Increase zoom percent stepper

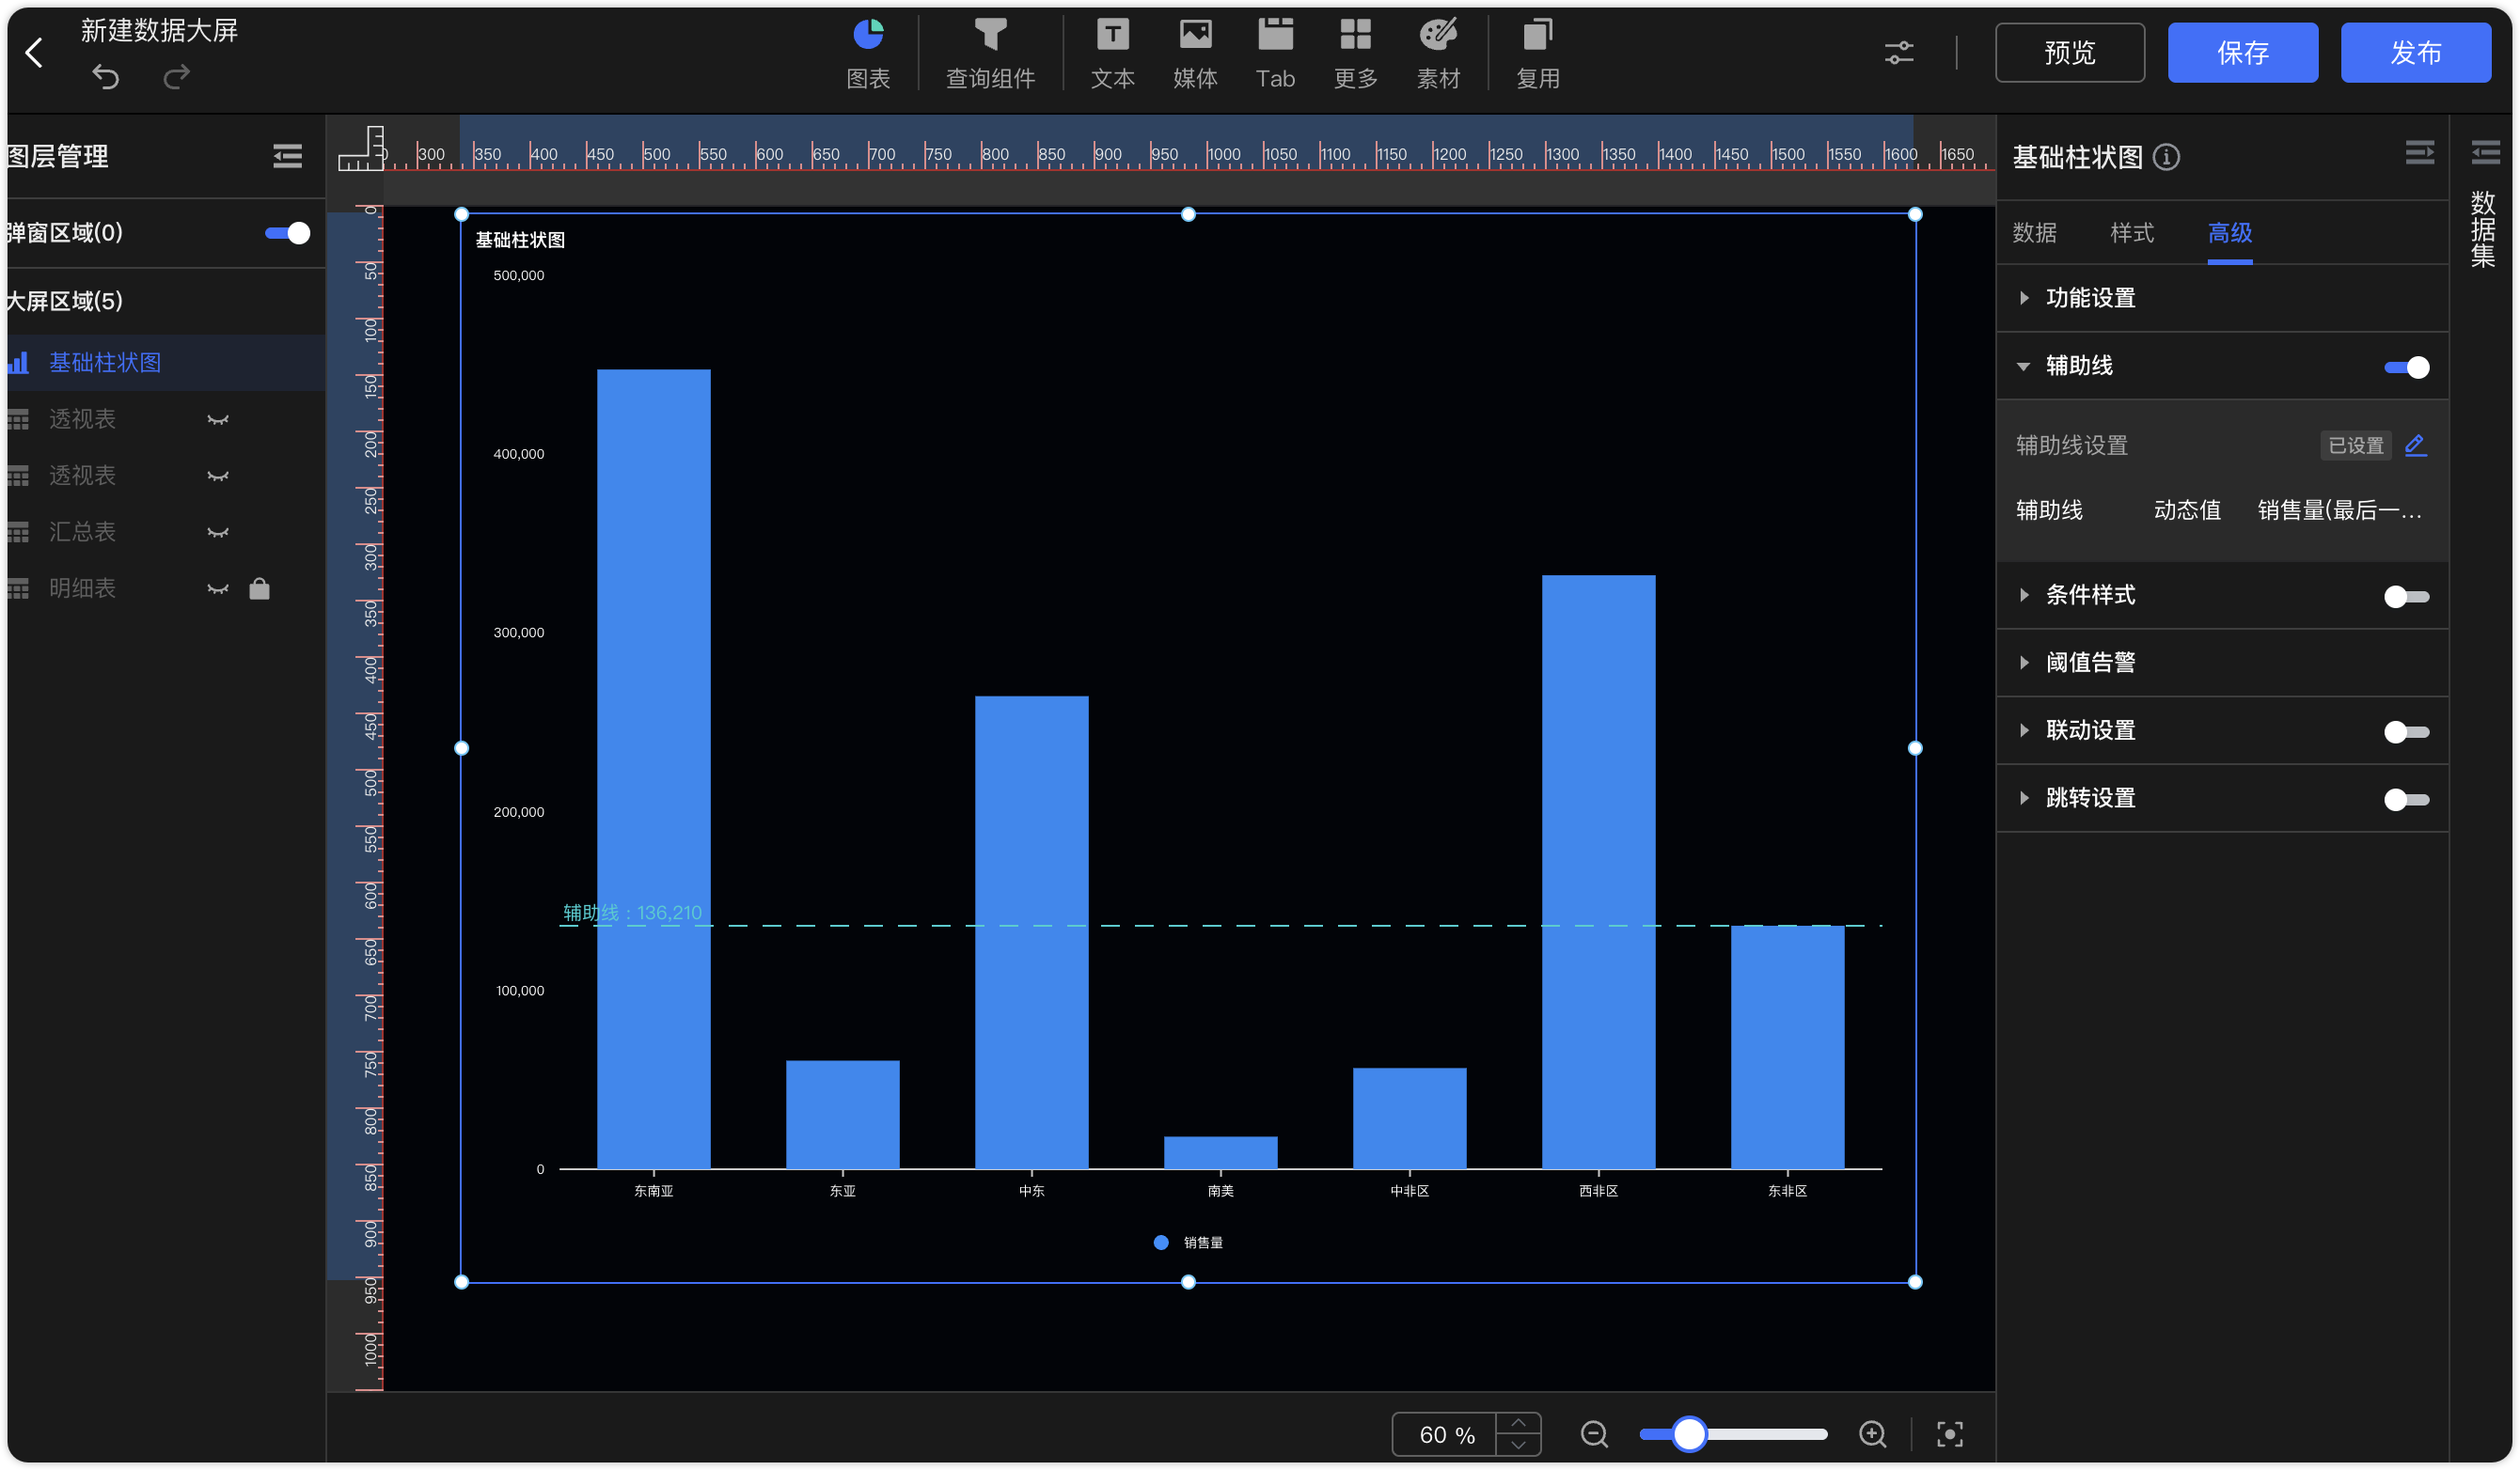pos(1518,1423)
